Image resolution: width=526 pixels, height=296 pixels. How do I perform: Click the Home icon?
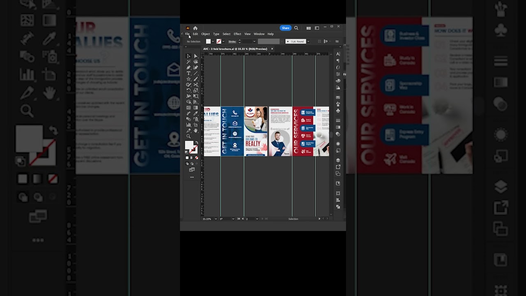coord(195,28)
